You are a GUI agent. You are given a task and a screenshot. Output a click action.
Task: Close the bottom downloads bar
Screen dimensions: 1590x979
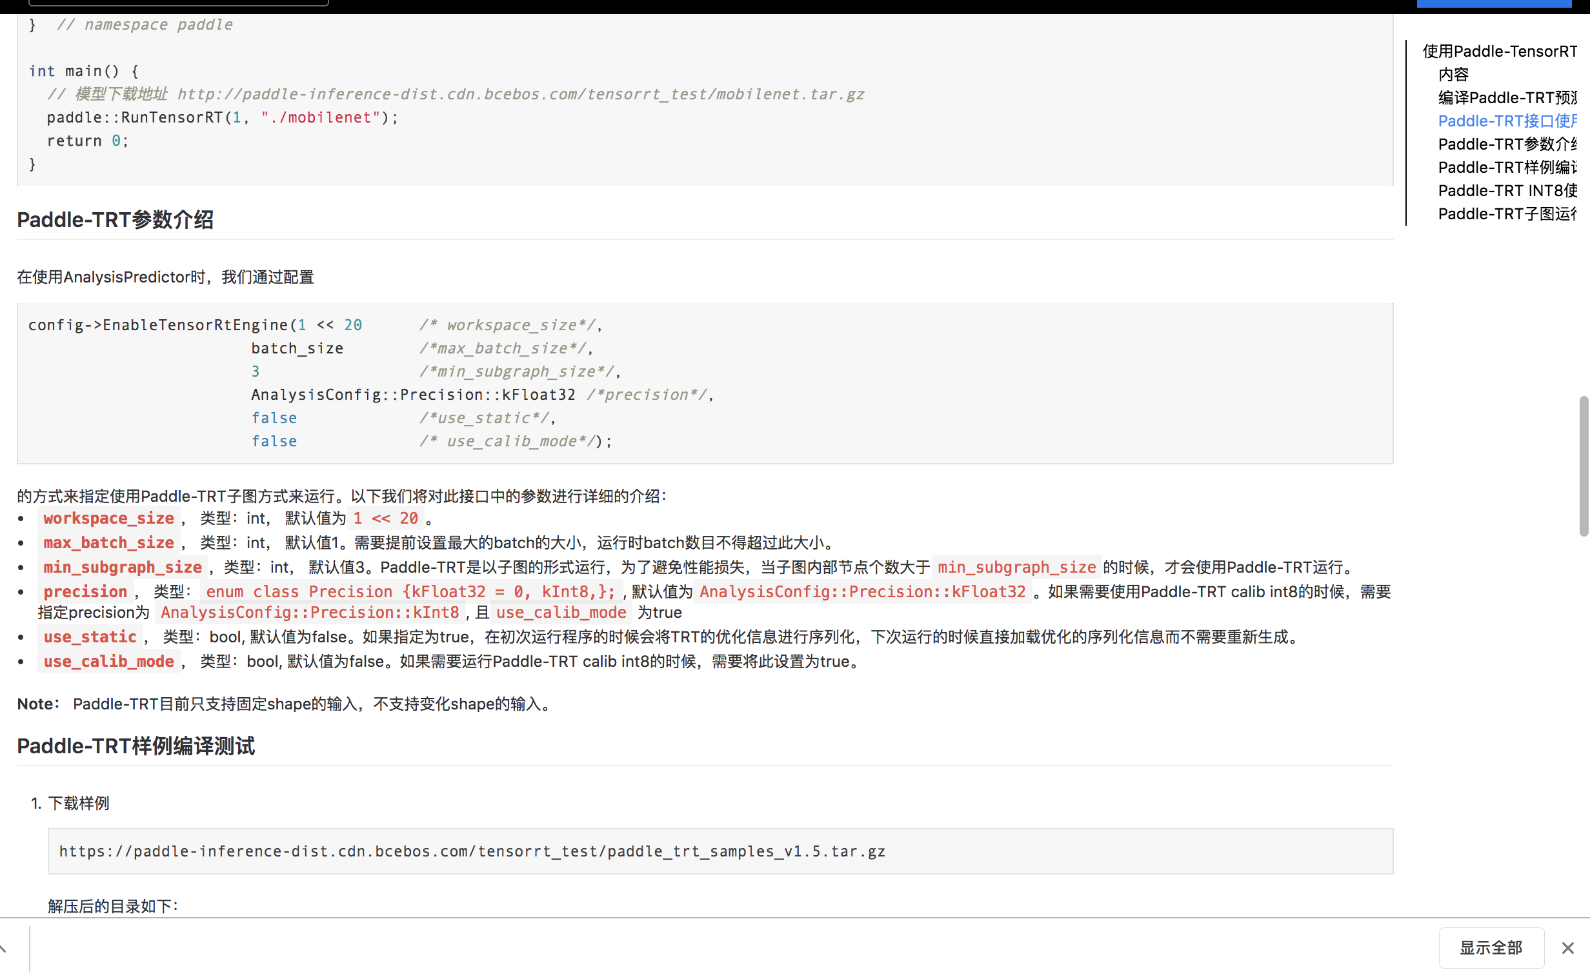[1567, 948]
